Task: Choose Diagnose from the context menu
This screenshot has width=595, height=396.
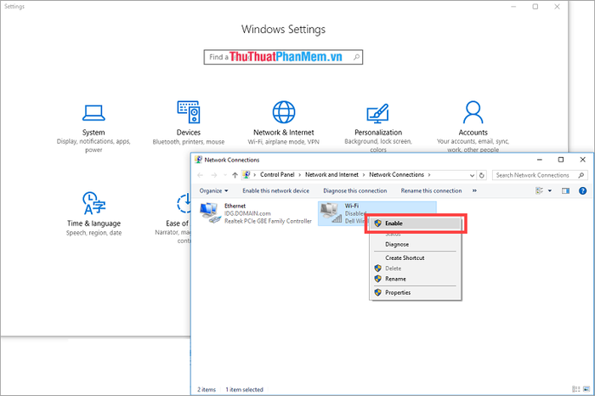Action: (x=415, y=244)
